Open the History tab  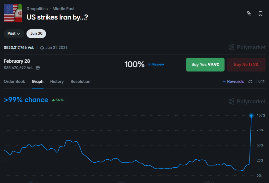[57, 81]
